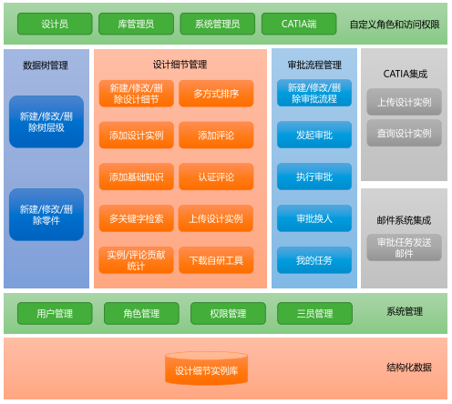
Task: Click the 审批换人 block
Action: point(314,218)
